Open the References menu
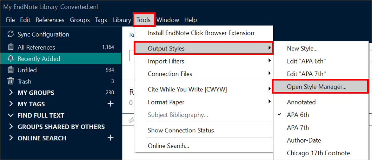Viewport: 372px width, 160px height. coord(50,20)
